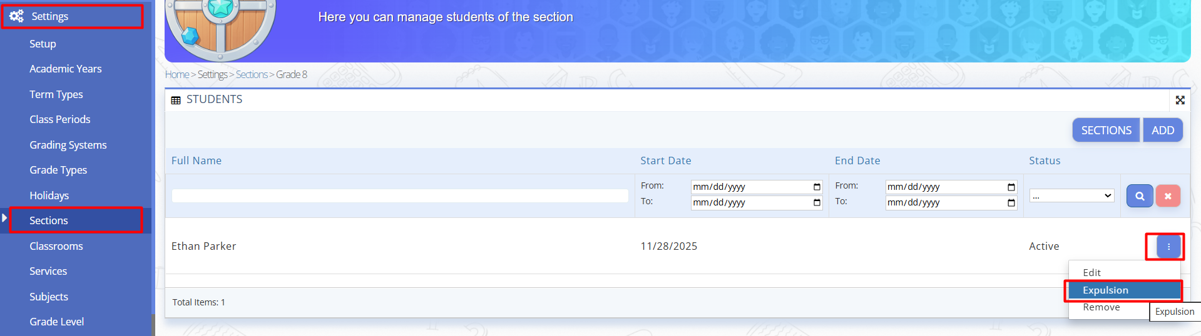Open the Status filter dropdown
1201x336 pixels.
point(1071,196)
